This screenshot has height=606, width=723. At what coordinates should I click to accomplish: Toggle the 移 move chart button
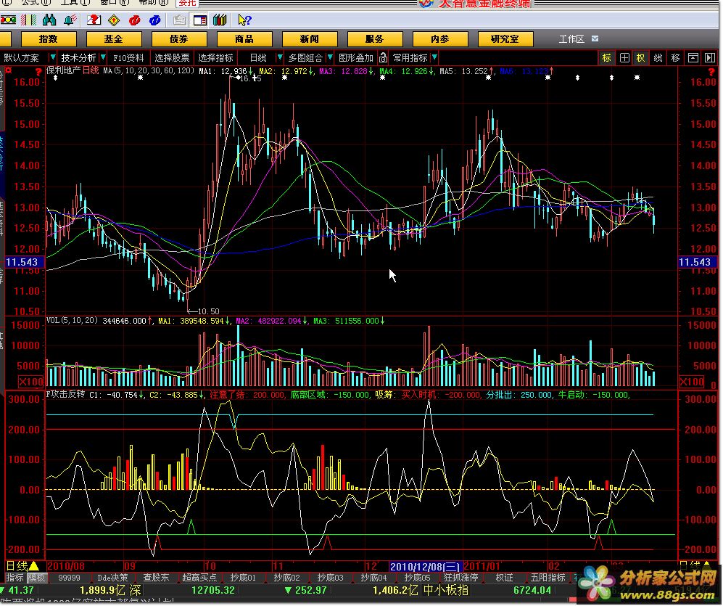pos(676,57)
